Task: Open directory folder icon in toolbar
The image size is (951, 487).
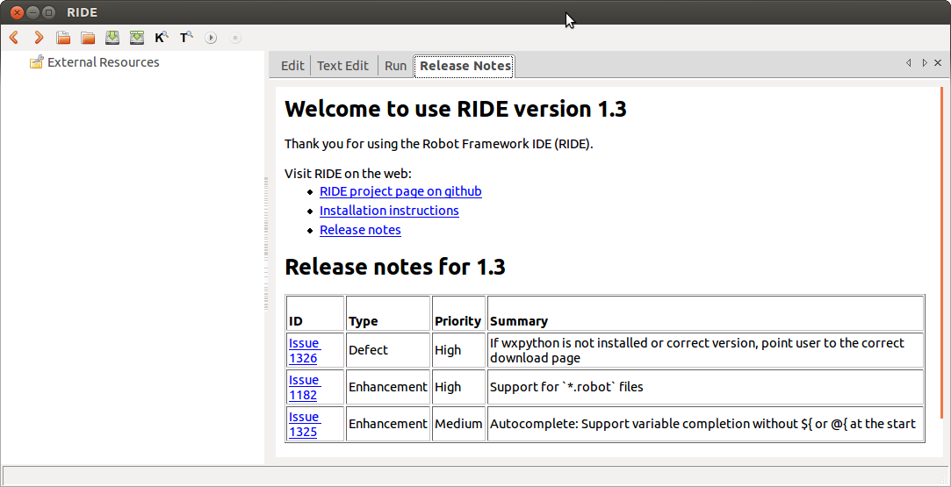Action: 88,38
